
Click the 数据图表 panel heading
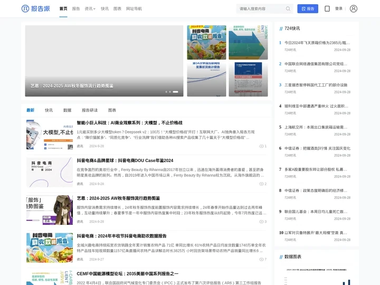click(293, 256)
